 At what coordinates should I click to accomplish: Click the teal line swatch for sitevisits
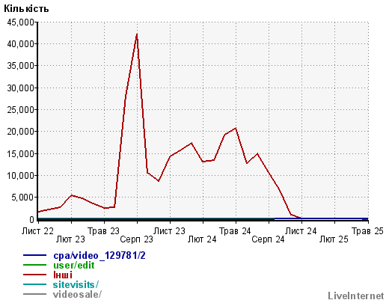(x=34, y=284)
